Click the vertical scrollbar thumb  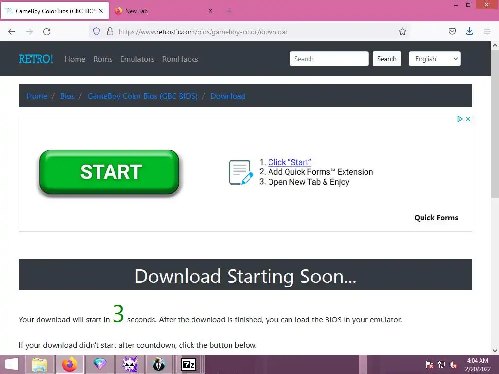tap(495, 124)
